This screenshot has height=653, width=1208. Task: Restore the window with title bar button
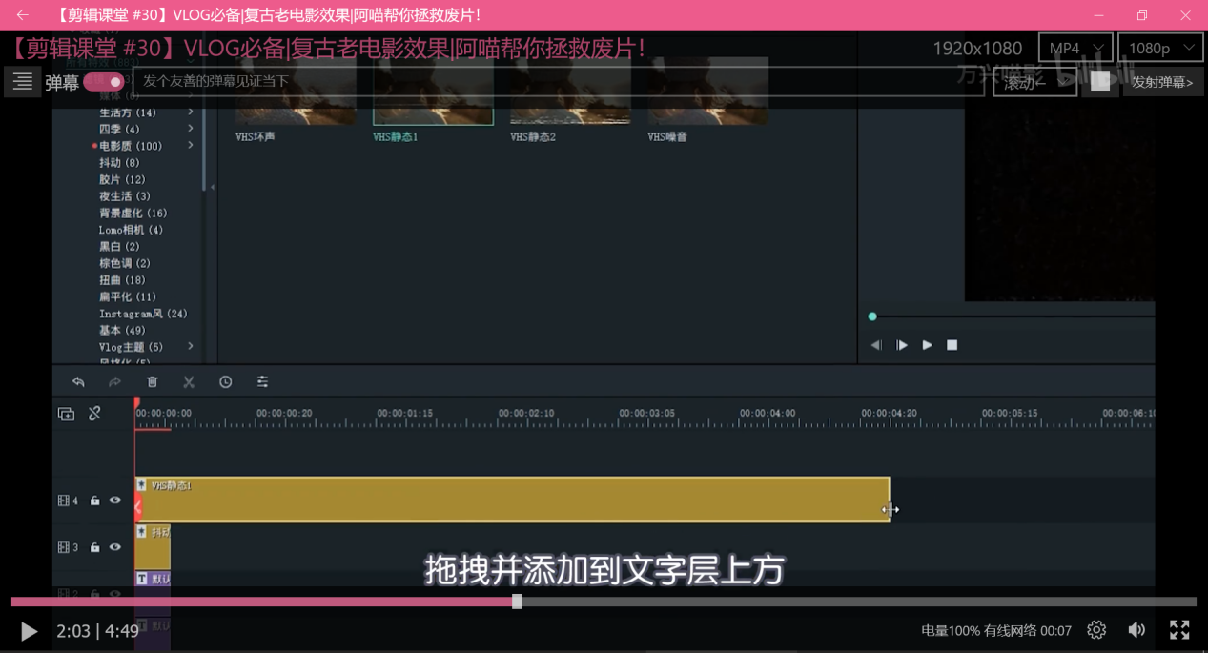tap(1142, 14)
